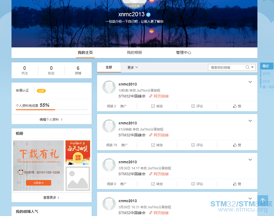Expand the 更多 filter dropdown

coord(133,67)
